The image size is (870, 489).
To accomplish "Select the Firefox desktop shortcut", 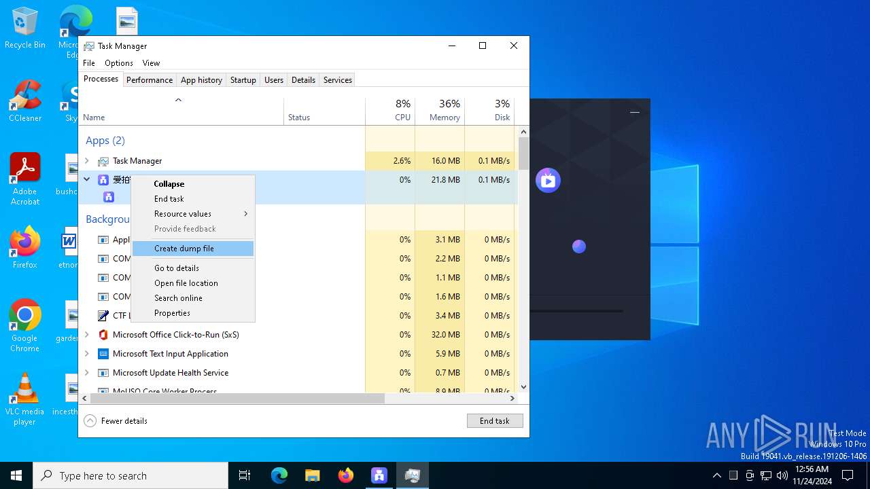I will pyautogui.click(x=25, y=248).
